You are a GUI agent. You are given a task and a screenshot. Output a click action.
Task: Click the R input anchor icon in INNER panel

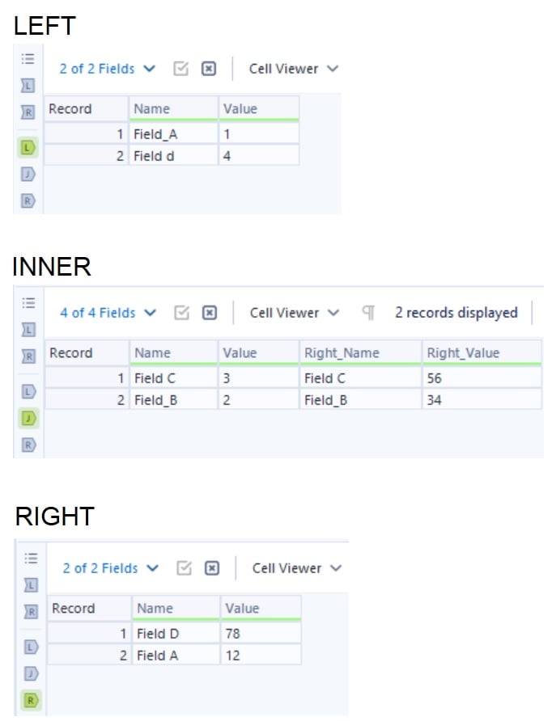(28, 356)
